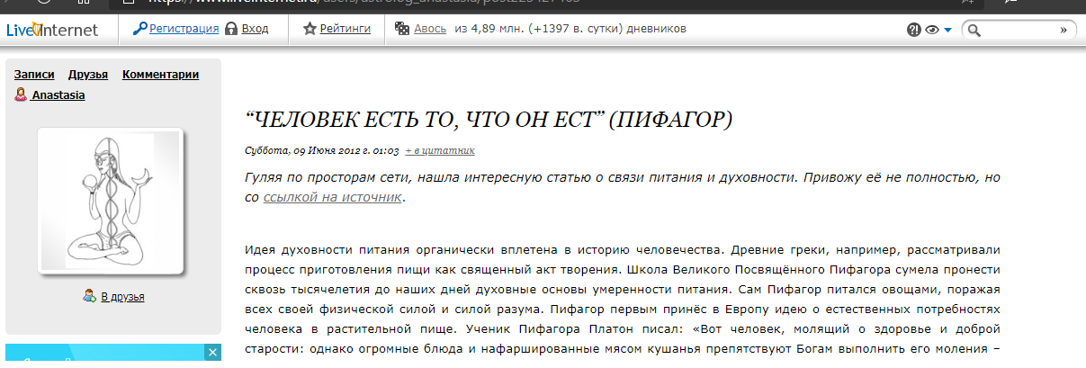Focus the site search input field
The height and width of the screenshot is (368, 1086).
[x=1019, y=30]
